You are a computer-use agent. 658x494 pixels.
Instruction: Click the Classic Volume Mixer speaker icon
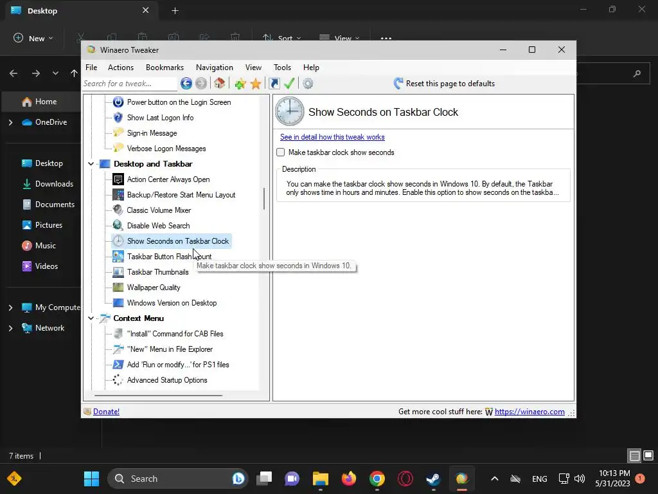(118, 210)
